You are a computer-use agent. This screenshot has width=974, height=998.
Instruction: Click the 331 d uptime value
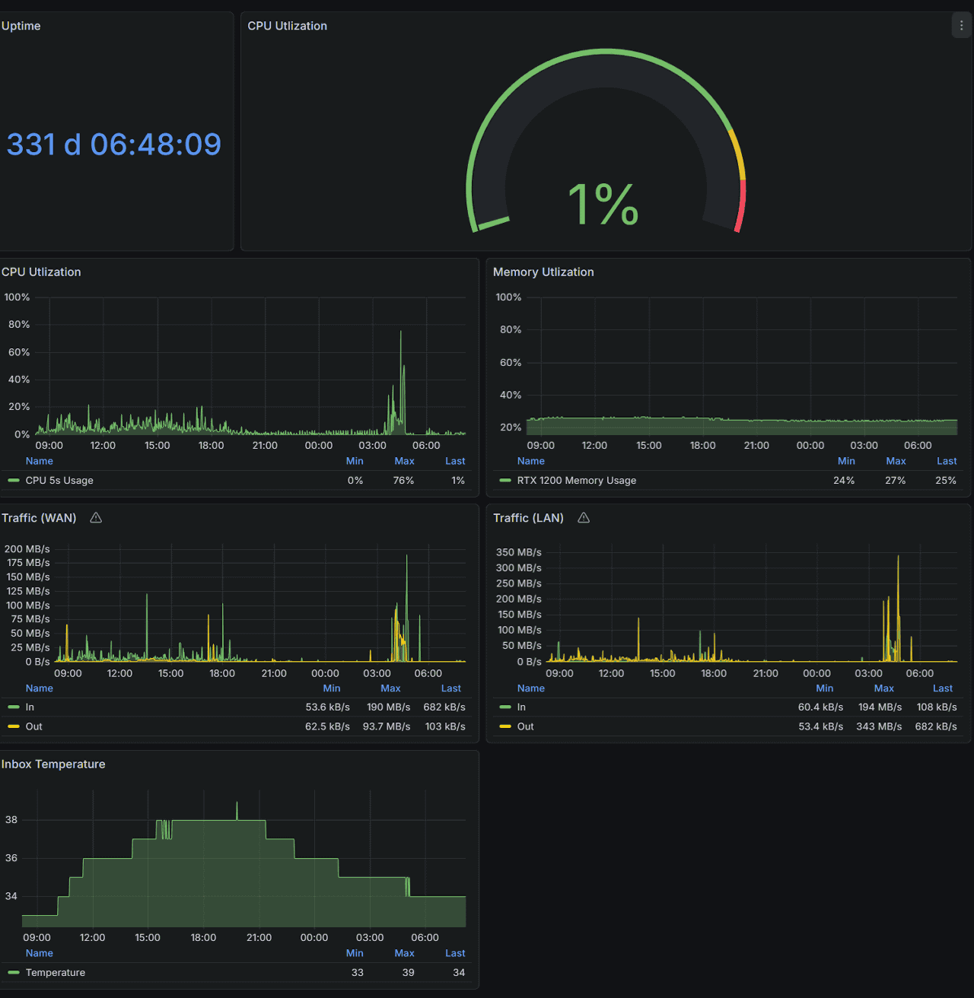pos(114,145)
